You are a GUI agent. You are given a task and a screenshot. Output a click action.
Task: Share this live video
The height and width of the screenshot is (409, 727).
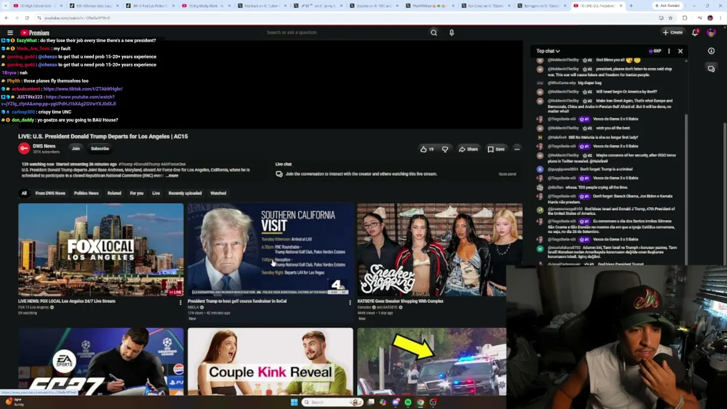[x=469, y=149]
